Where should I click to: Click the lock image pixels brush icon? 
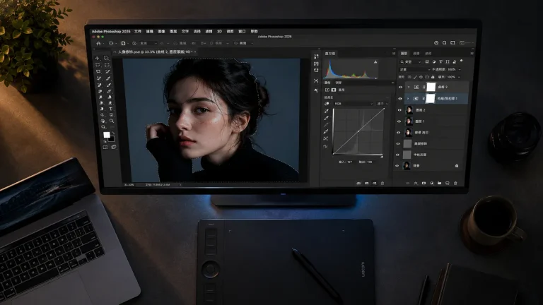click(x=415, y=77)
